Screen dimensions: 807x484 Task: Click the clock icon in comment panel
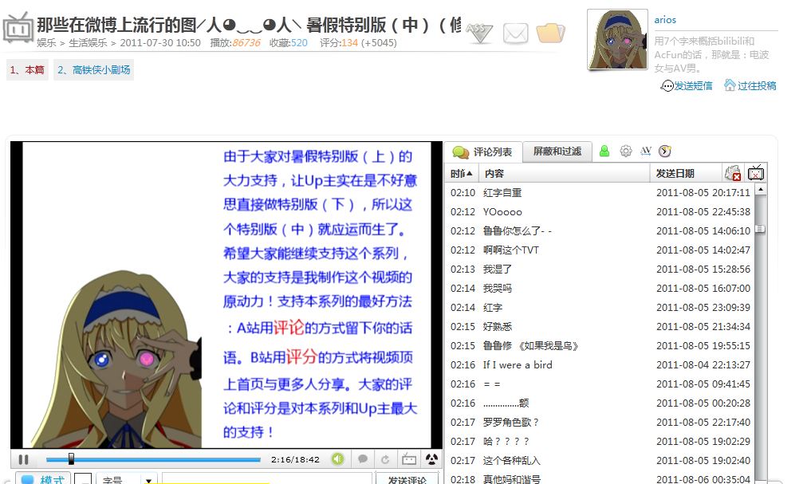click(x=665, y=151)
